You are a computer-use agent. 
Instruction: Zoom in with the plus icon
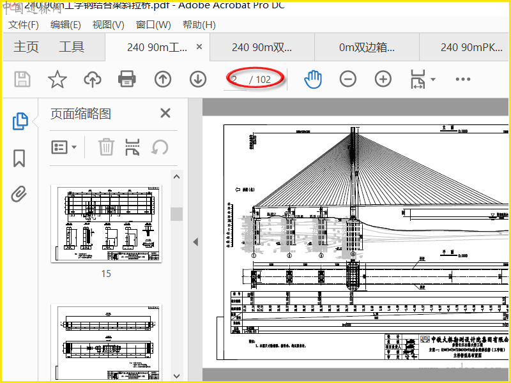click(383, 79)
